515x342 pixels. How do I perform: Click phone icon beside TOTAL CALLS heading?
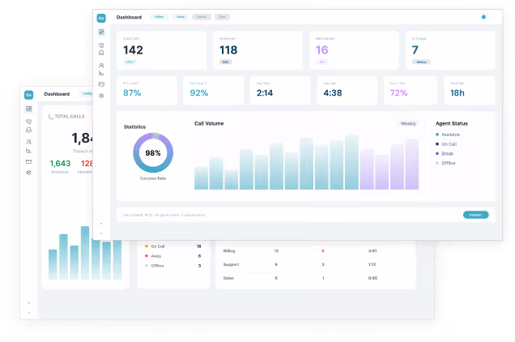(x=50, y=117)
